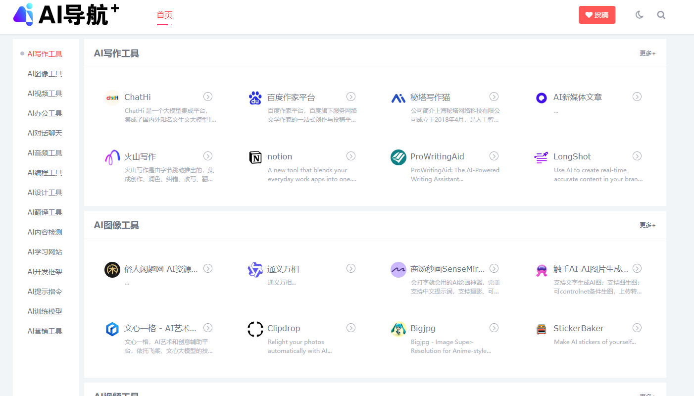Select the 首页 menu item
694x396 pixels.
pos(164,15)
